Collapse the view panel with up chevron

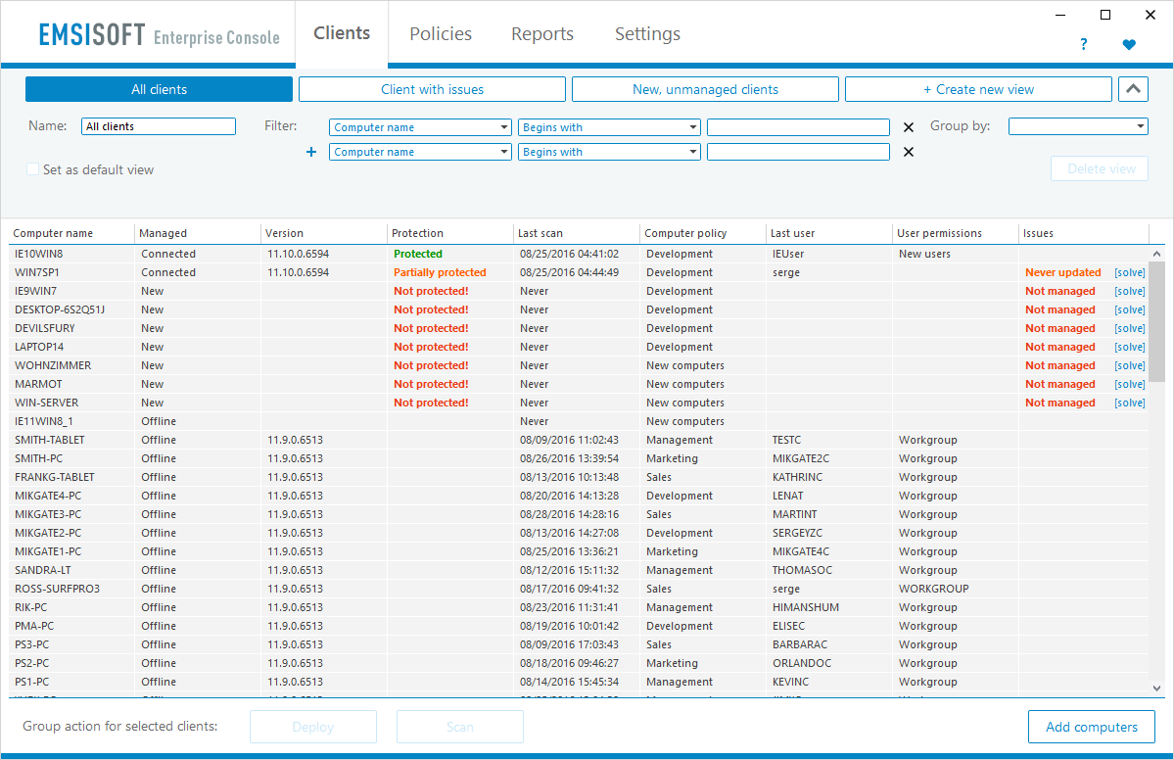pos(1133,89)
